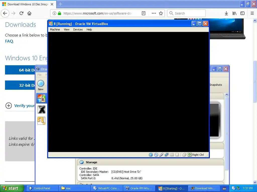Screen dimensions: 257x192
Task: Reload the Firefox page
Action: tap(22, 13)
